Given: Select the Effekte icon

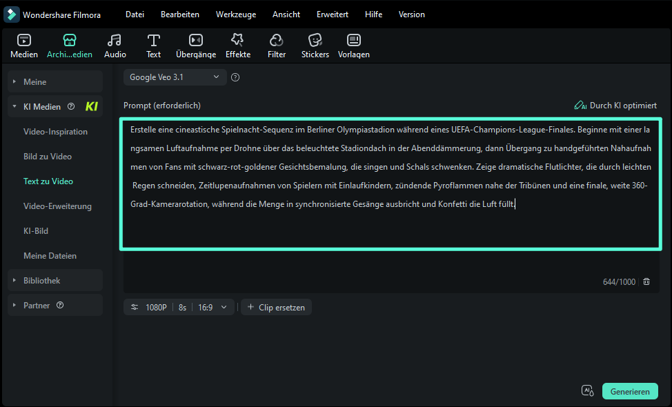Looking at the screenshot, I should coord(238,41).
